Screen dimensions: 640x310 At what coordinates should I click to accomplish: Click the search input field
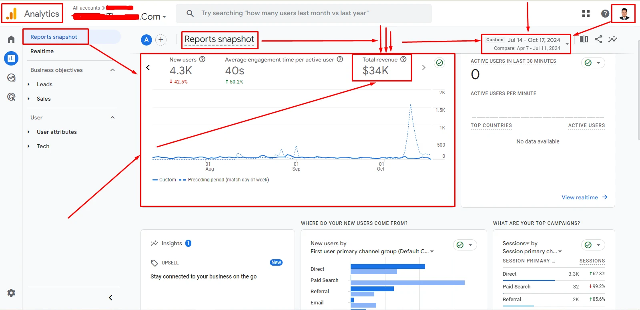(304, 13)
